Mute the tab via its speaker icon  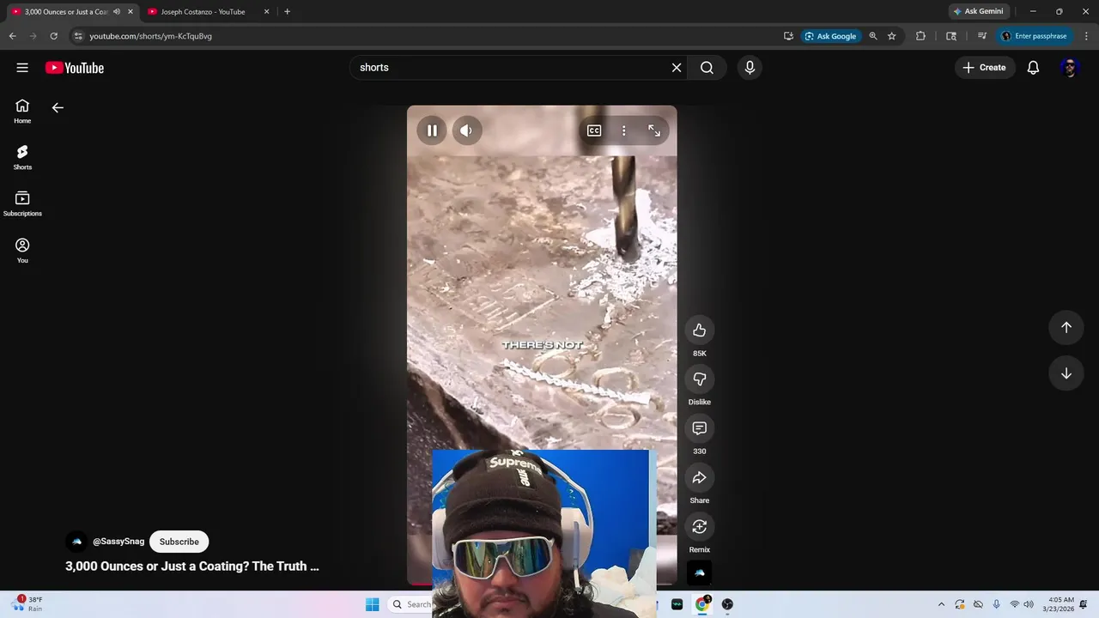(x=117, y=12)
